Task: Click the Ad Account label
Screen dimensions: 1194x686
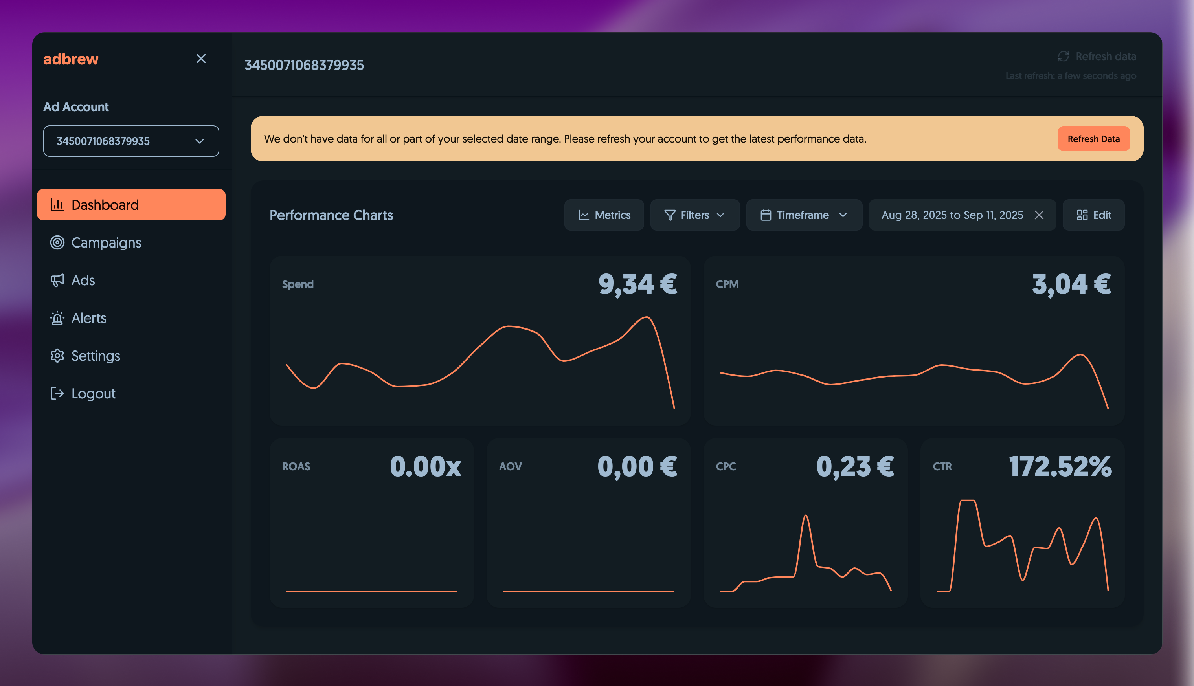Action: [76, 107]
